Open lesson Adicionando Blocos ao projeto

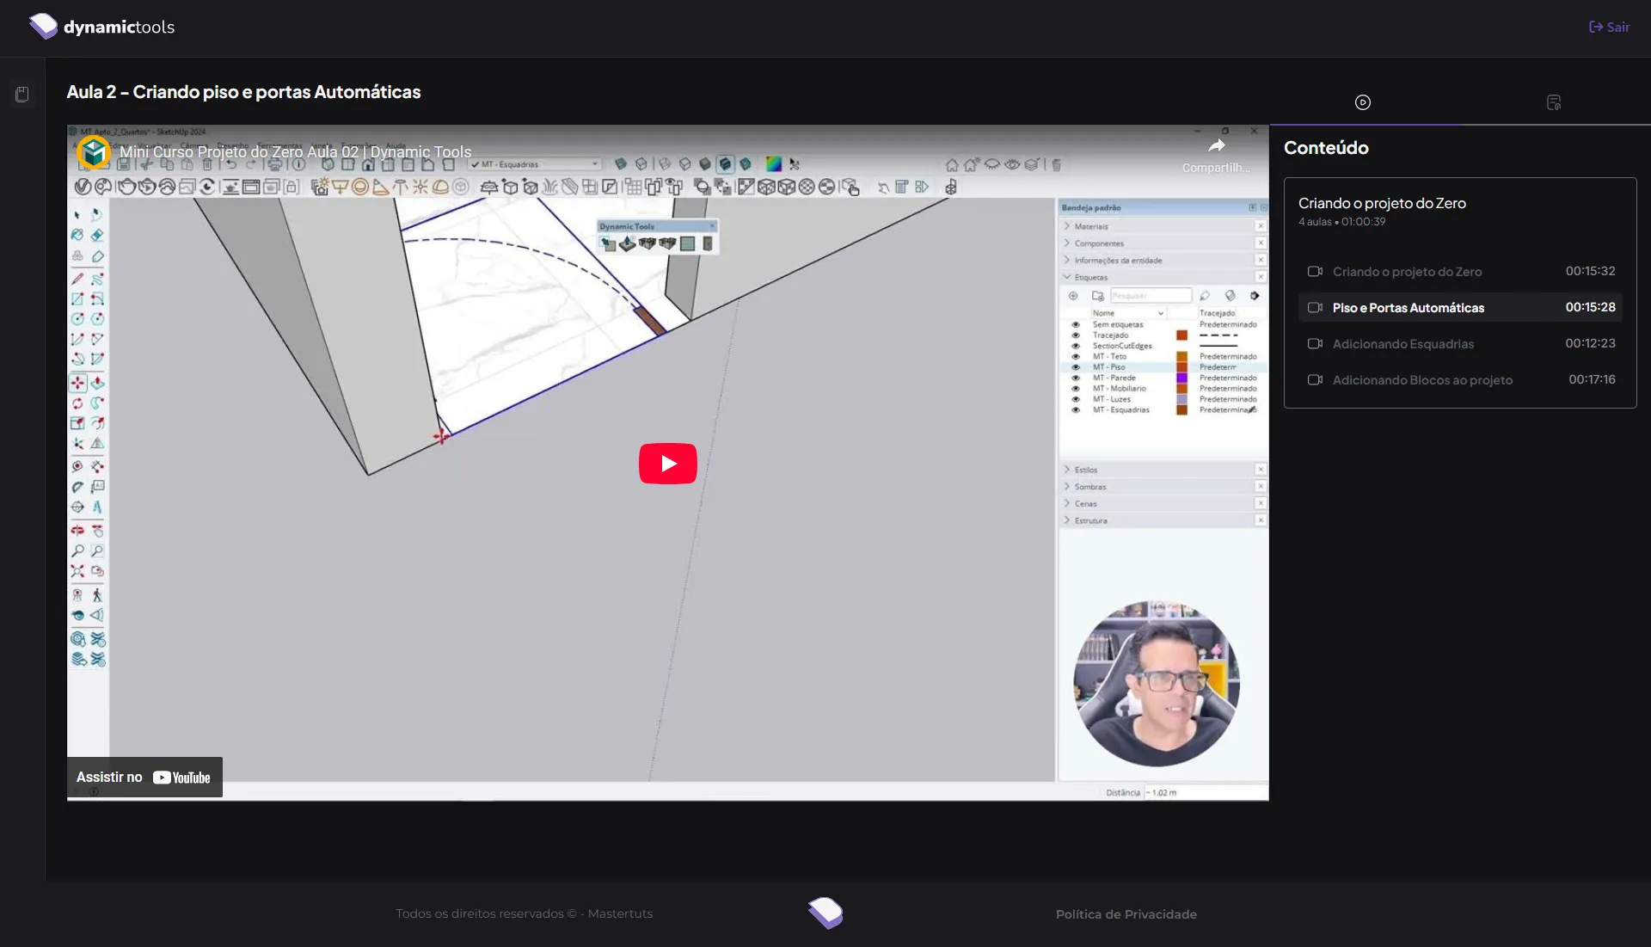pyautogui.click(x=1422, y=380)
